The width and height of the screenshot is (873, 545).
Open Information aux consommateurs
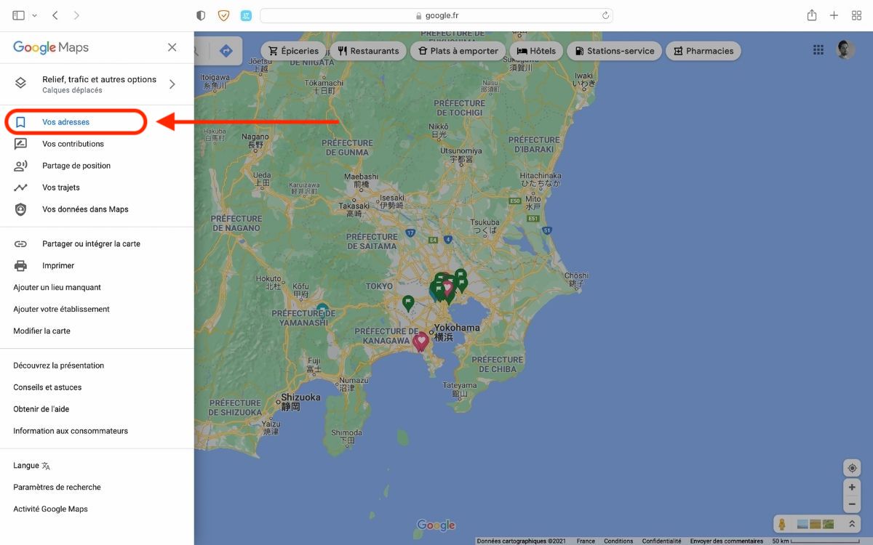[71, 431]
